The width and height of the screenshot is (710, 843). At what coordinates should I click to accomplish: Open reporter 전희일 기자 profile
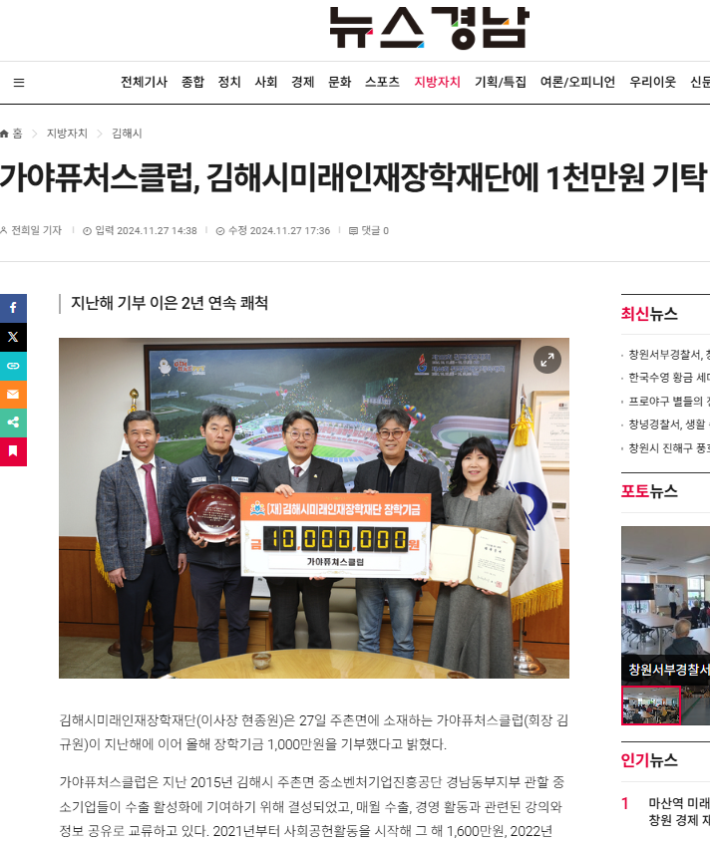pyautogui.click(x=36, y=230)
